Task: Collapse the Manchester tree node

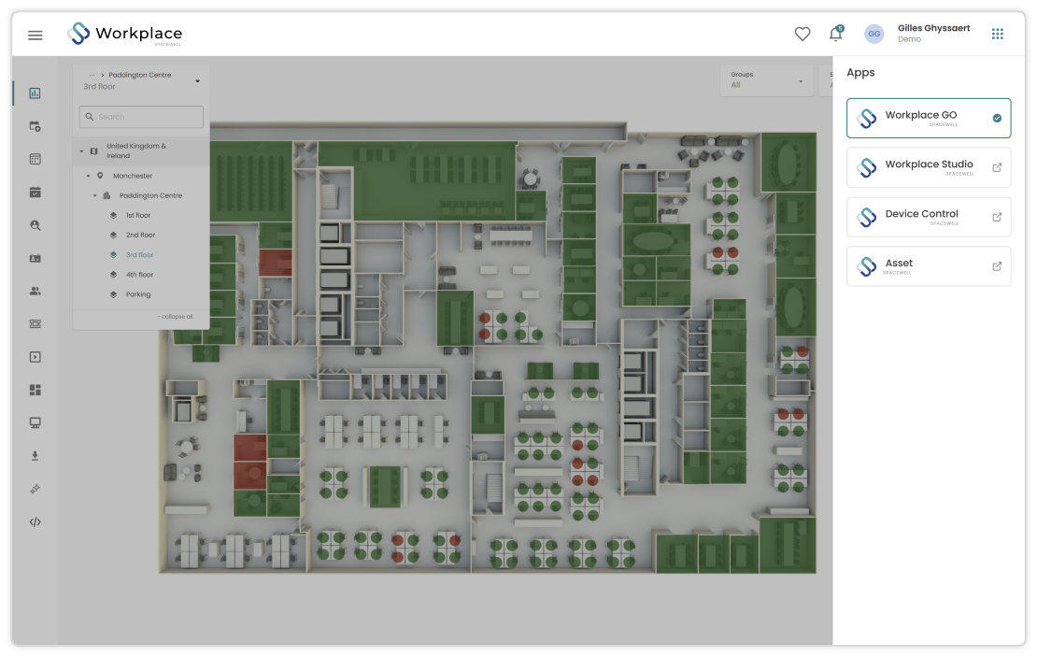Action: (89, 176)
